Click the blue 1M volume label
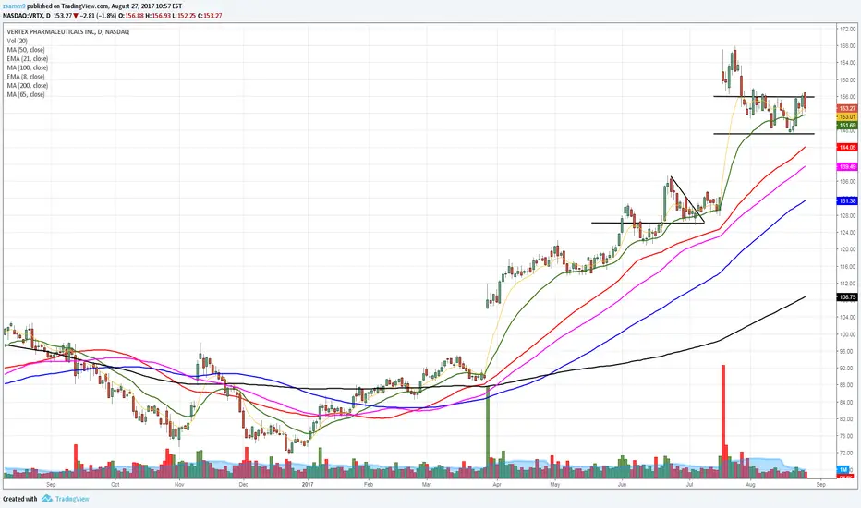 click(843, 469)
